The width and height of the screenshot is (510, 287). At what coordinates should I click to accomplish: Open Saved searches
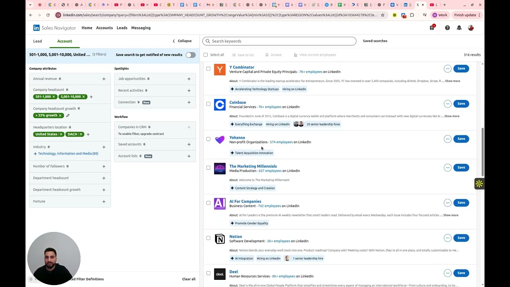375,41
